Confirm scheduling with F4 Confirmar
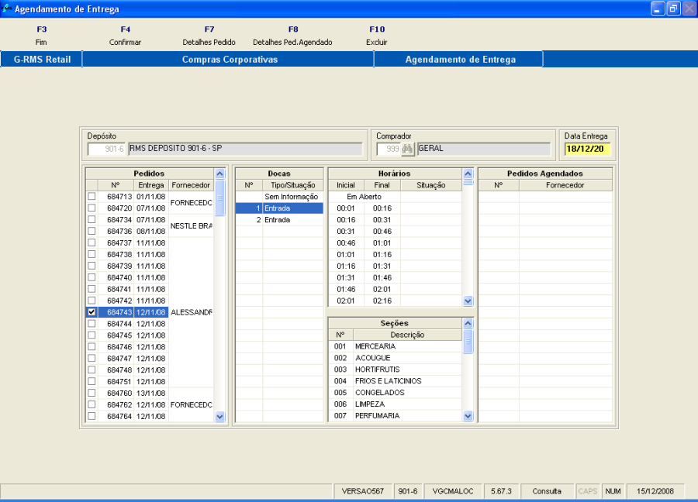The height and width of the screenshot is (502, 698). 125,36
